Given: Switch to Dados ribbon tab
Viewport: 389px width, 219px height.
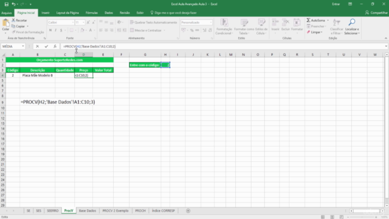Looking at the screenshot, I should (109, 13).
